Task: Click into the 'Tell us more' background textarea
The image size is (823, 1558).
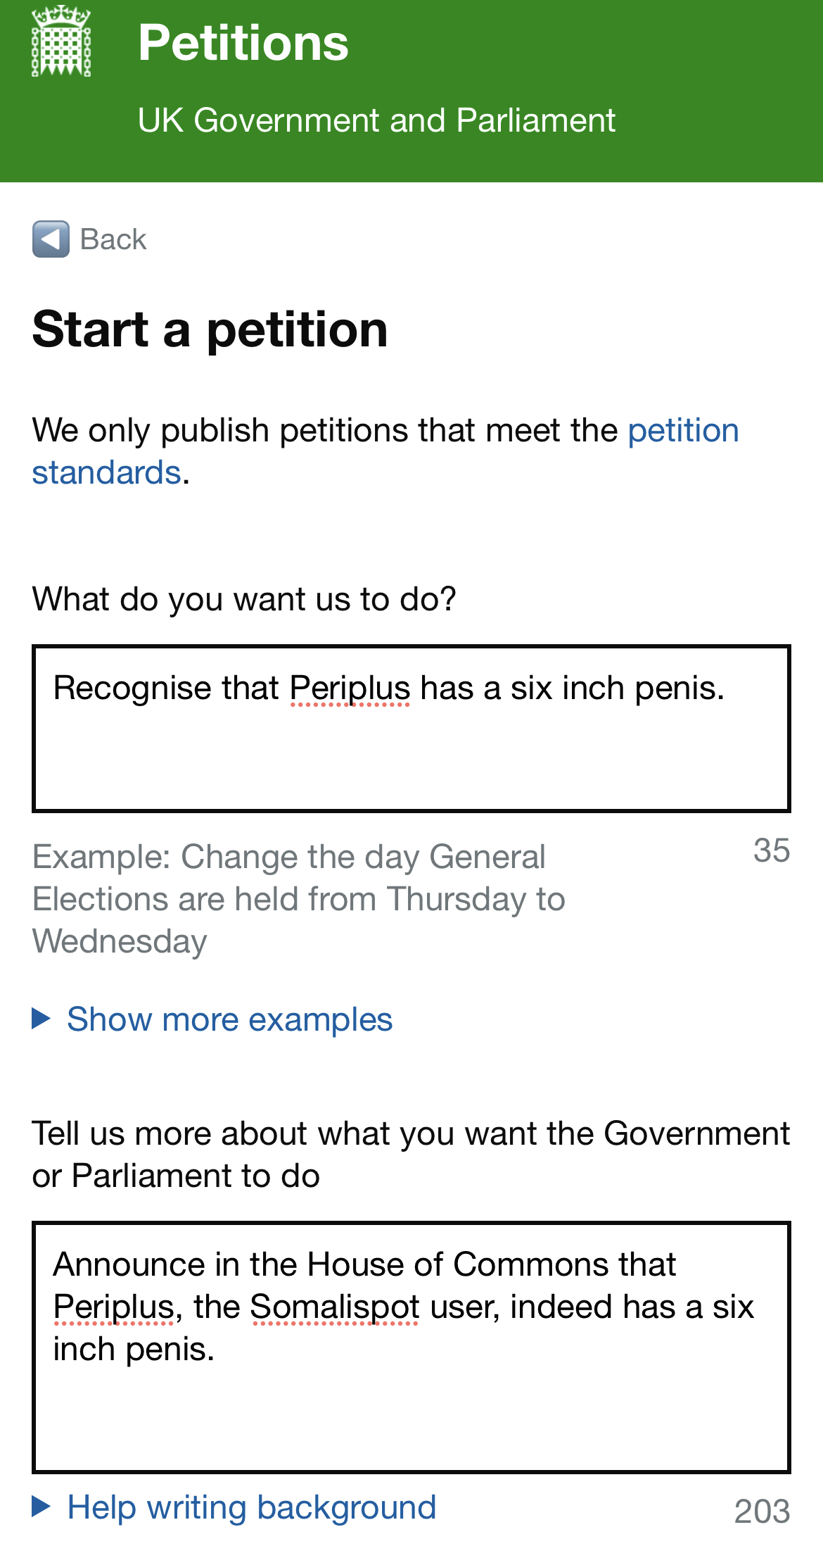Action: click(x=412, y=1347)
